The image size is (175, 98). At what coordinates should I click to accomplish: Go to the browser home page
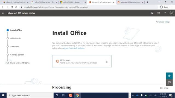click(16, 7)
